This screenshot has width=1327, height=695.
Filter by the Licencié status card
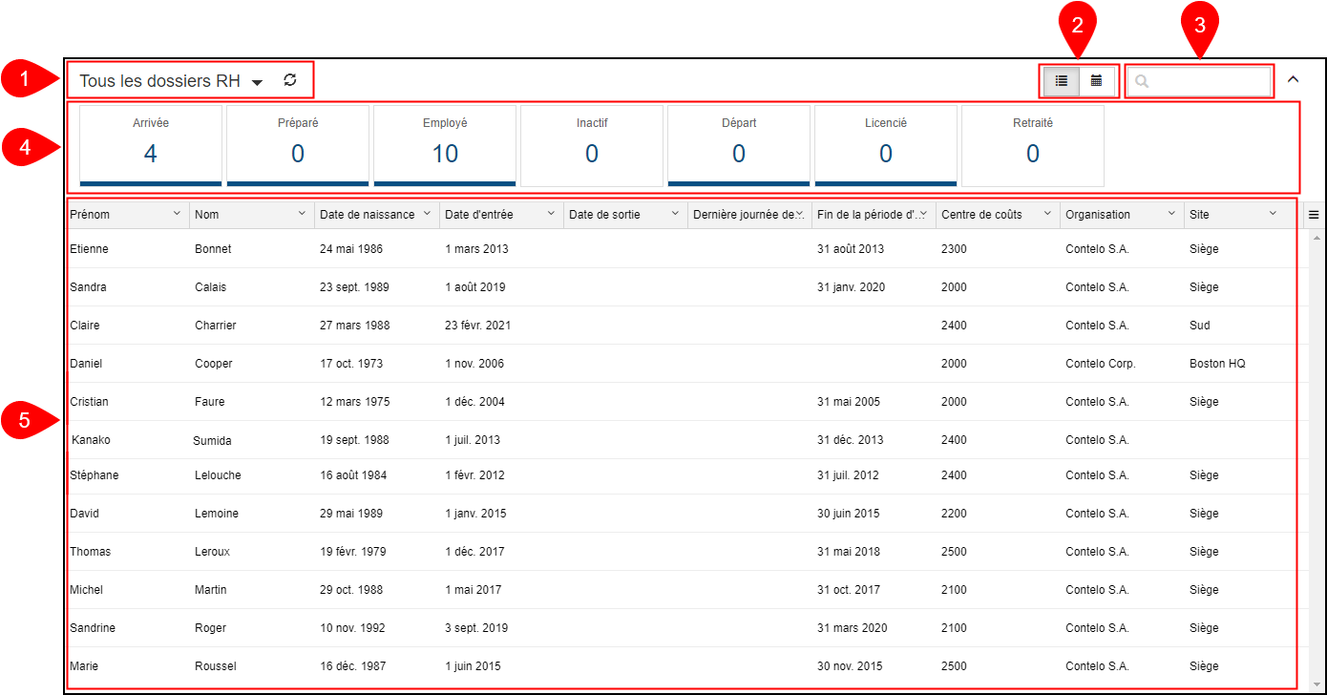pos(886,145)
